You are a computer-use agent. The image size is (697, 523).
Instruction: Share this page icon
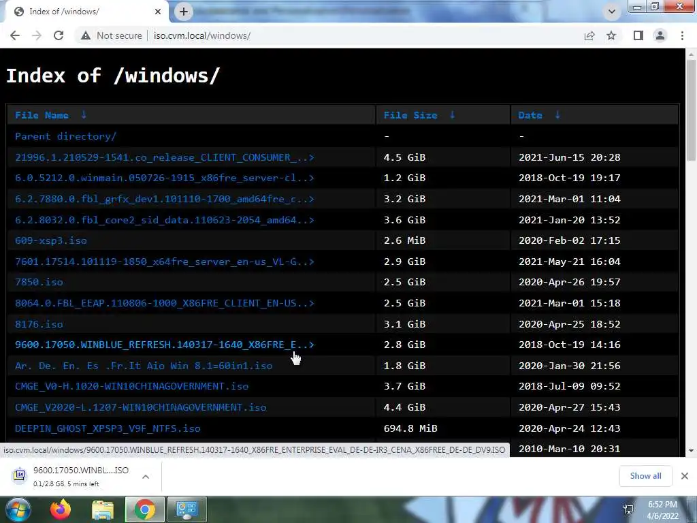click(x=589, y=35)
